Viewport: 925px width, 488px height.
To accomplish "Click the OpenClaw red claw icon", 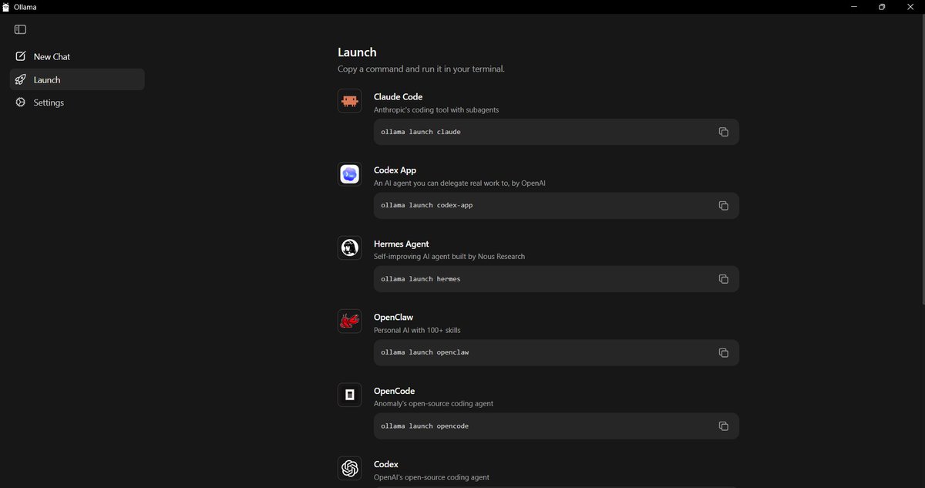I will click(350, 321).
